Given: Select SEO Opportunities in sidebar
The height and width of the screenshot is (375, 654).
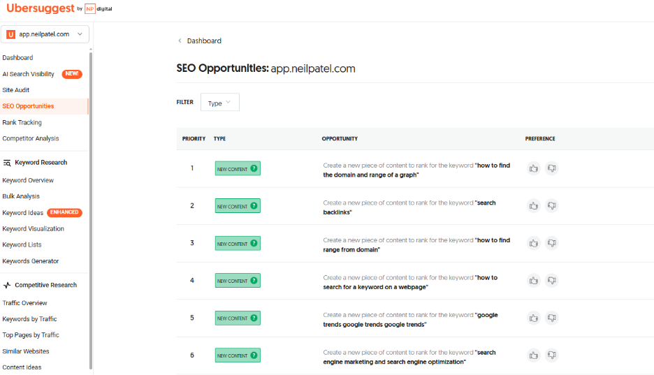Looking at the screenshot, I should point(28,106).
